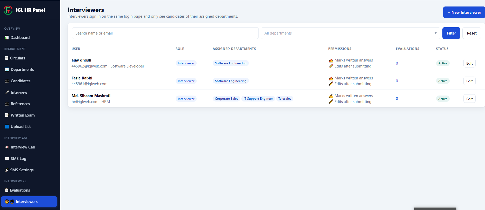485x210 pixels.
Task: Click the Assigned Departments column header
Action: pos(234,49)
